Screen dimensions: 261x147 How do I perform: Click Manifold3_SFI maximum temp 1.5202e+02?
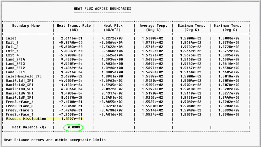[229, 89]
